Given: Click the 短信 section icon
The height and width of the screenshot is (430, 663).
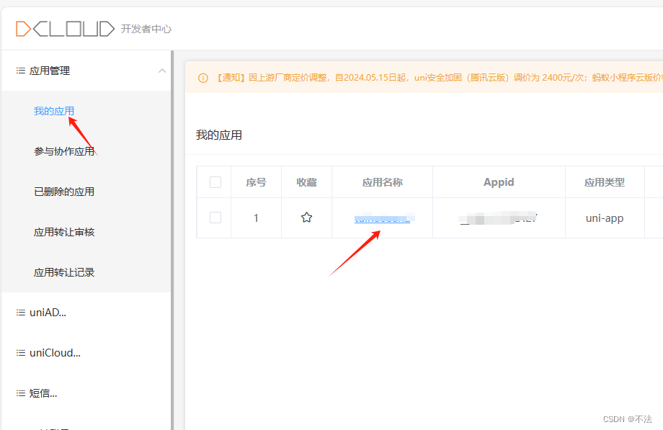Looking at the screenshot, I should point(22,393).
